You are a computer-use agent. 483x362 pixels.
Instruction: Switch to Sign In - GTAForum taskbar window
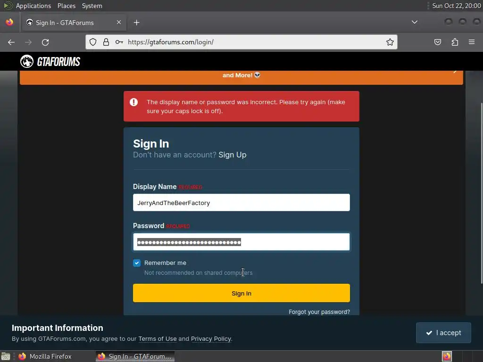pos(135,356)
